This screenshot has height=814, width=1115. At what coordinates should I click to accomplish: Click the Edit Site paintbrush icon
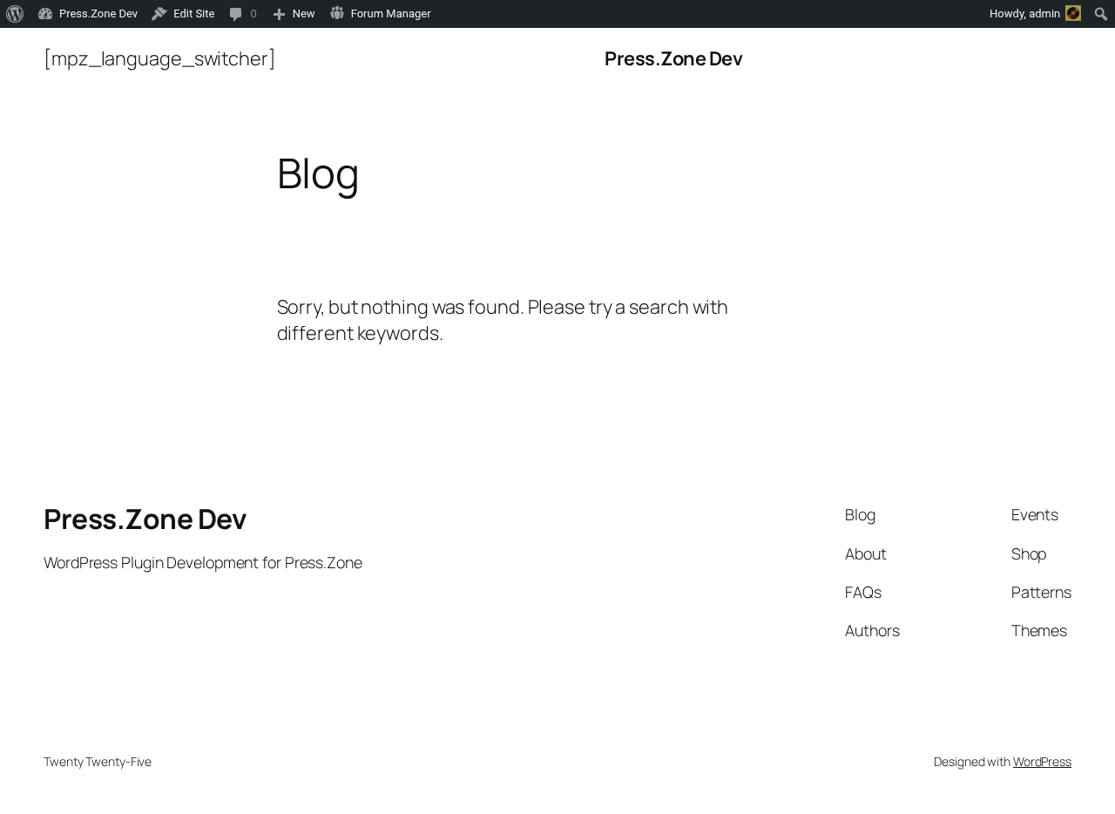(x=159, y=14)
